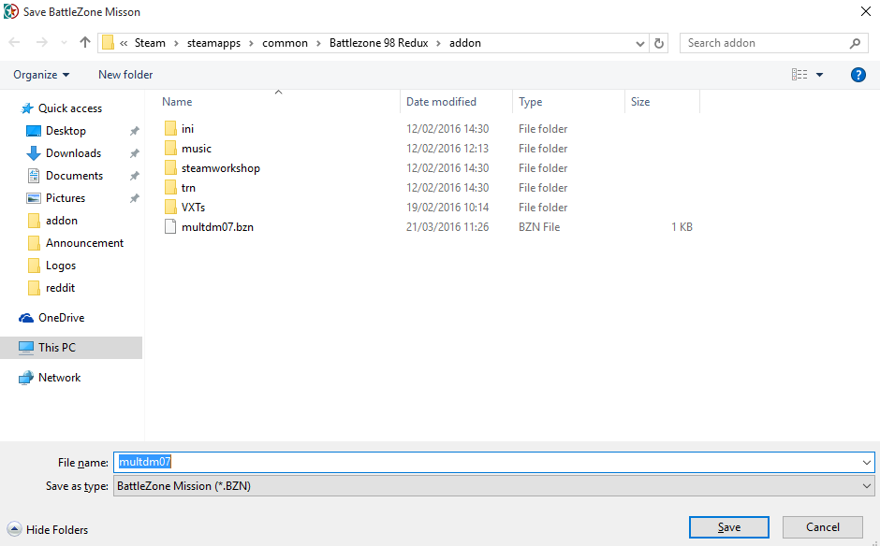Open OneDrive in the sidebar
Image resolution: width=880 pixels, height=546 pixels.
click(x=61, y=317)
